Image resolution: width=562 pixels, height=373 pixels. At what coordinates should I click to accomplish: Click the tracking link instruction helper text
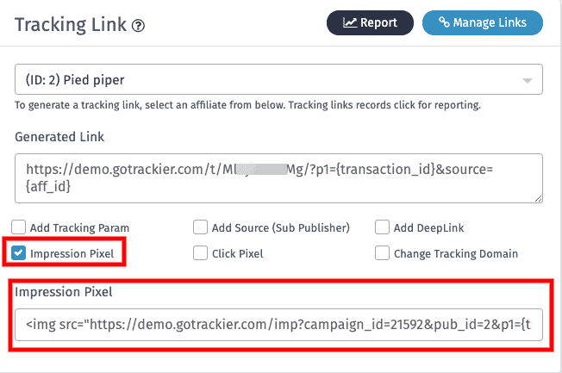pos(247,106)
